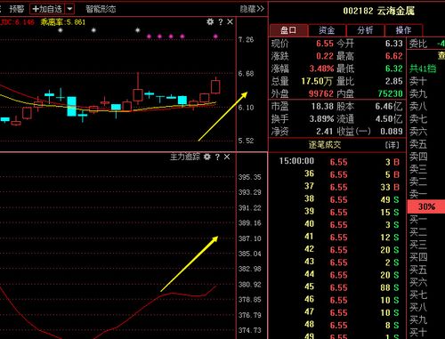The height and width of the screenshot is (339, 445).
Task: Select the last magenta signal dot marker
Action: (x=215, y=36)
